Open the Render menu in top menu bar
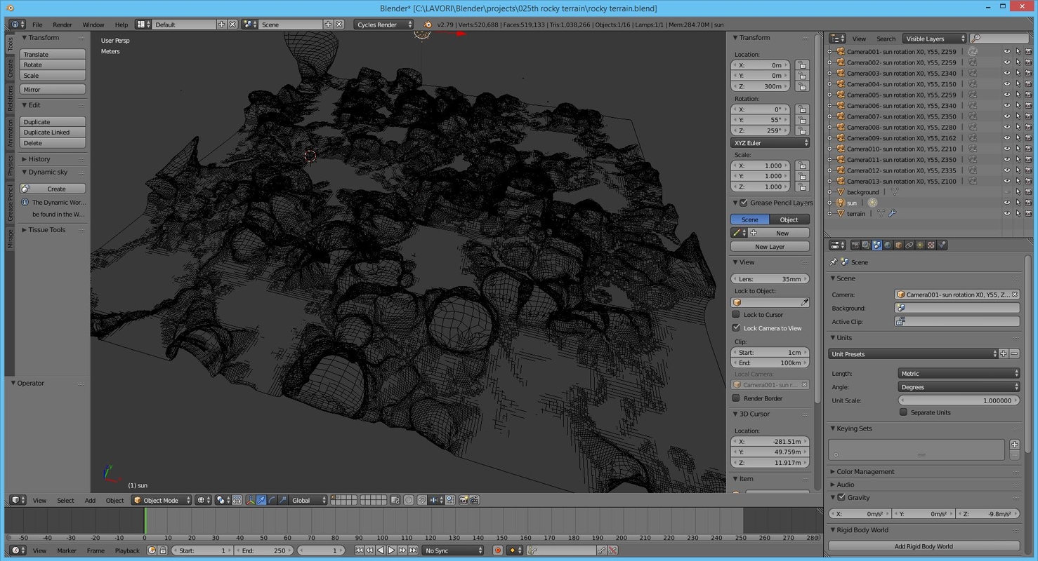 [63, 25]
